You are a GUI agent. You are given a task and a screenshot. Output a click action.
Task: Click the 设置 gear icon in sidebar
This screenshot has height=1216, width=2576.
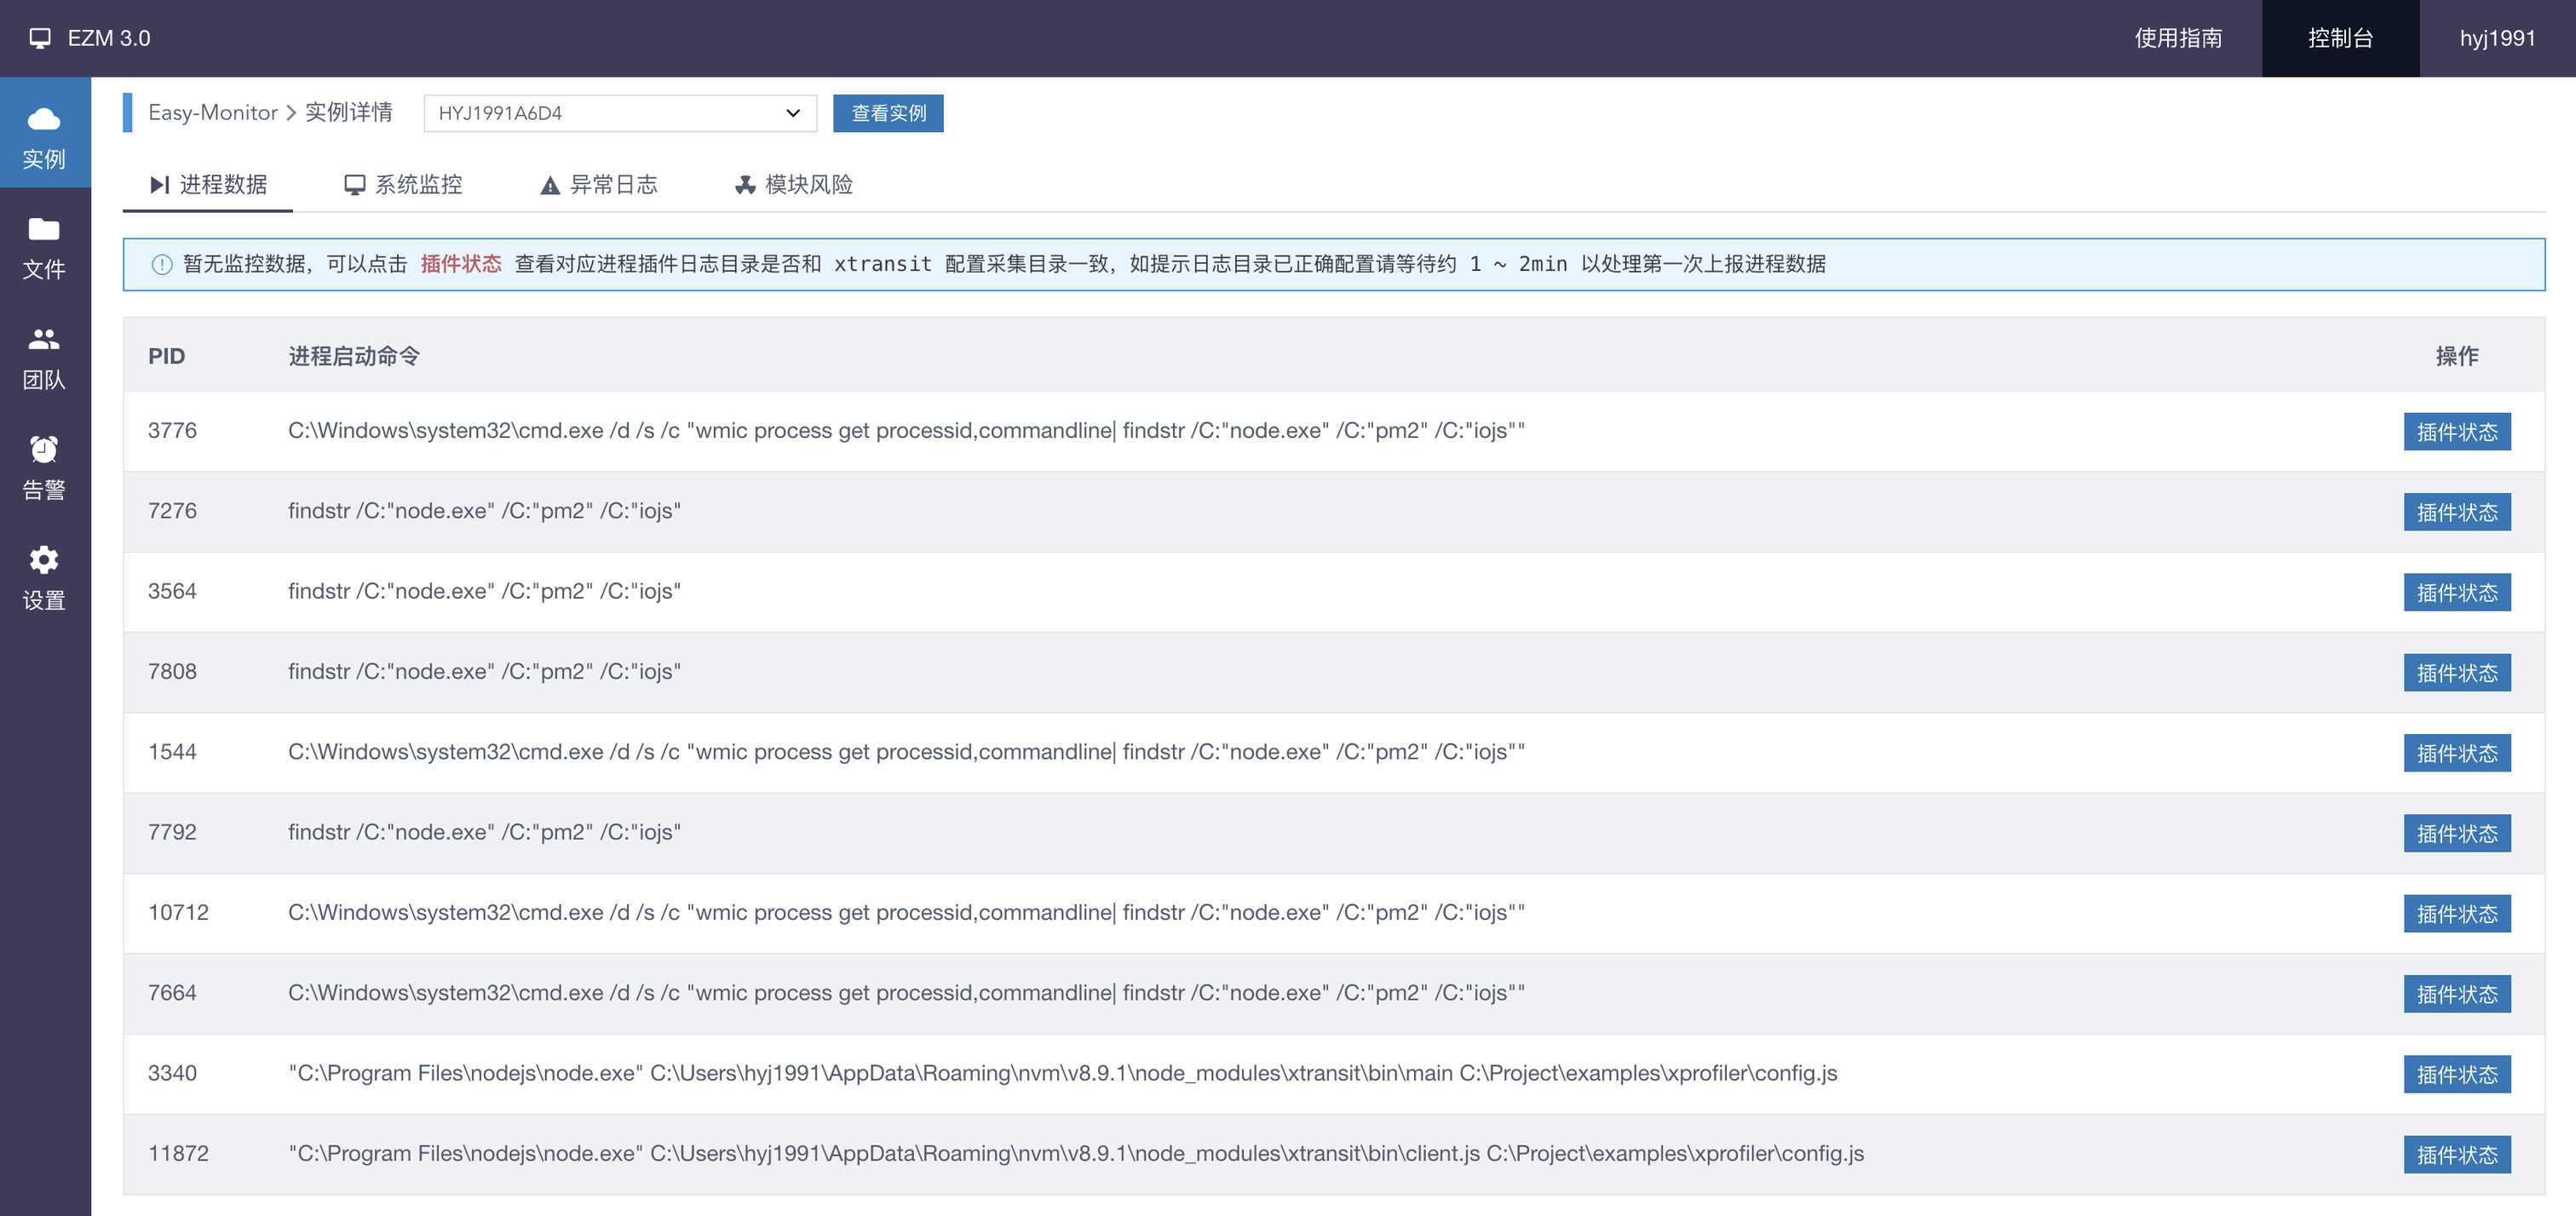click(44, 560)
